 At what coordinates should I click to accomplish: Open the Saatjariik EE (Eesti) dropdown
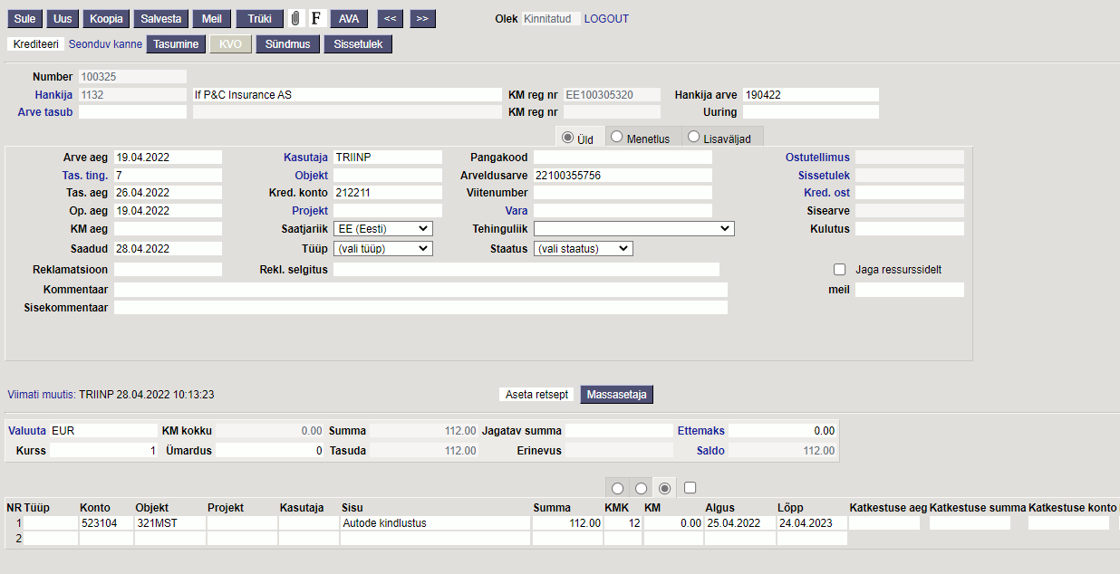coord(382,229)
